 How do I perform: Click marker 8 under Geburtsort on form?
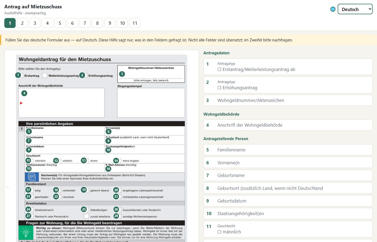point(109,141)
